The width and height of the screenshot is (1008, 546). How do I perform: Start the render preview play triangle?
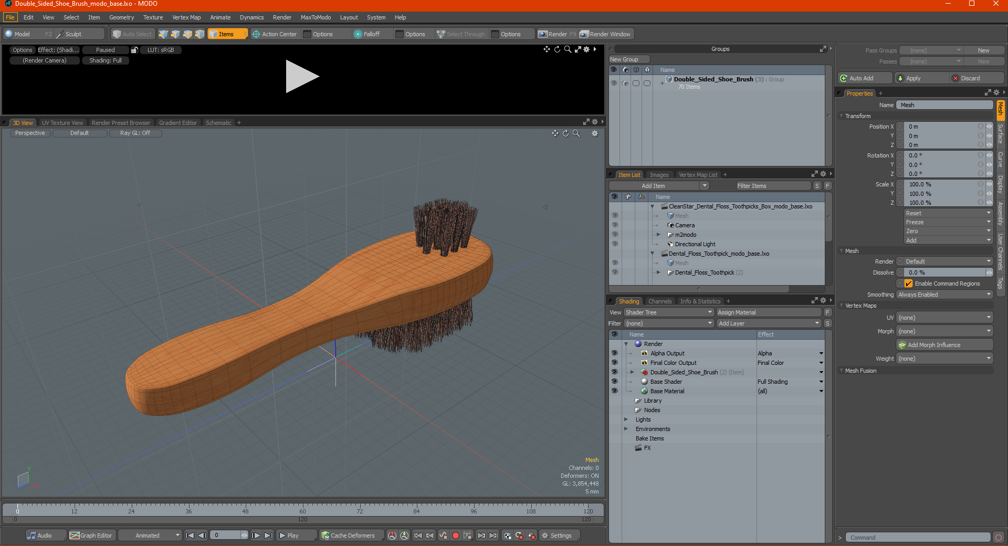click(x=302, y=77)
